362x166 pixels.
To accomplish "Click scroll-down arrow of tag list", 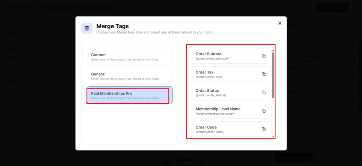I will [273, 136].
